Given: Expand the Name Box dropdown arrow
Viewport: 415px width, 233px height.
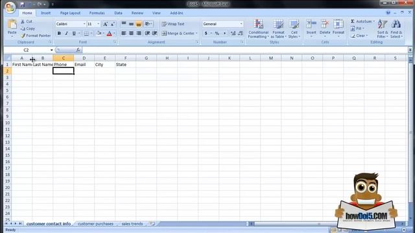Looking at the screenshot, I should 52,50.
